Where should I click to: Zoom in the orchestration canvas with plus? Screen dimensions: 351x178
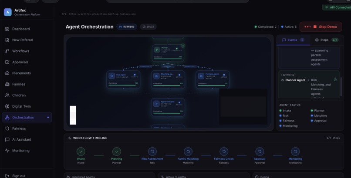pos(73,109)
